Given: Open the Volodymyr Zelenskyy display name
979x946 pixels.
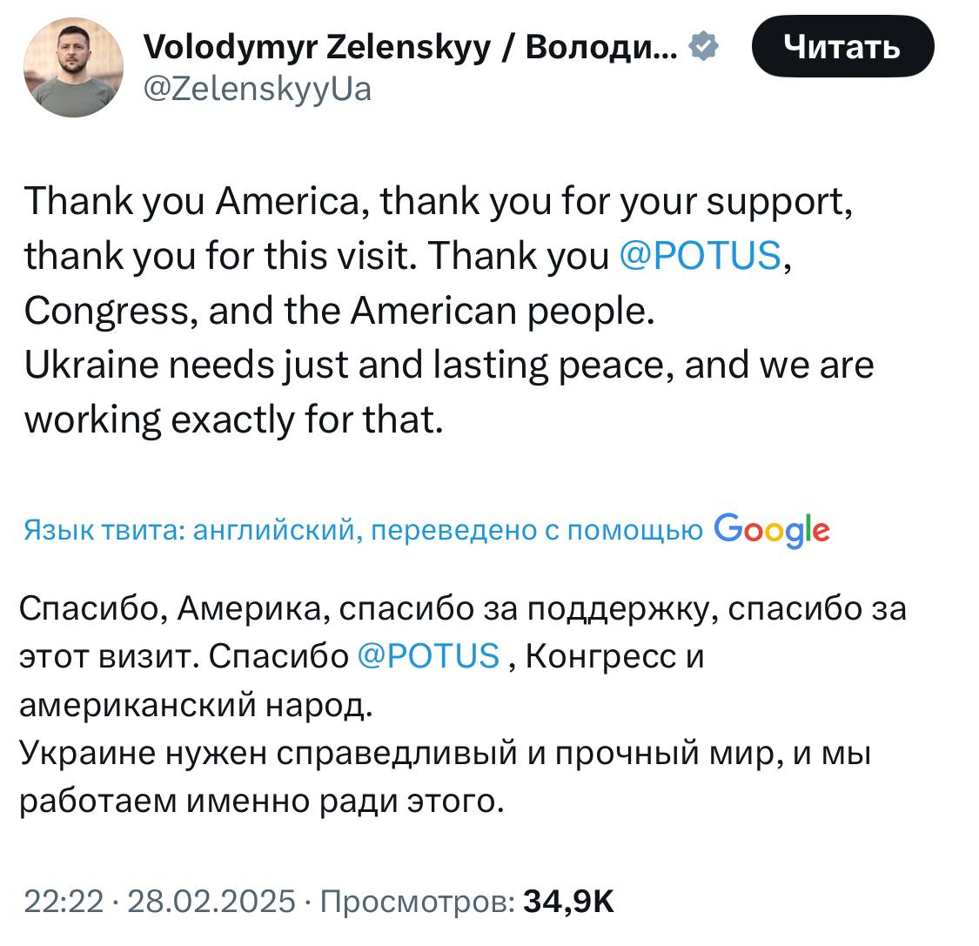Looking at the screenshot, I should [410, 47].
